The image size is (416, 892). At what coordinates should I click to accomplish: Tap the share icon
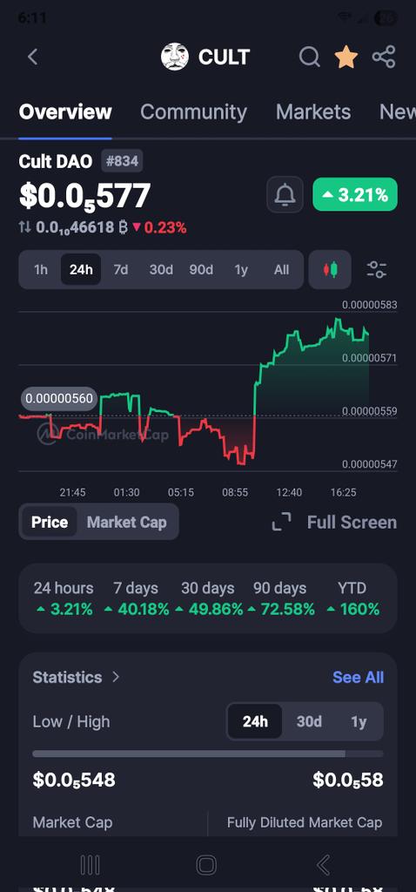pos(384,57)
